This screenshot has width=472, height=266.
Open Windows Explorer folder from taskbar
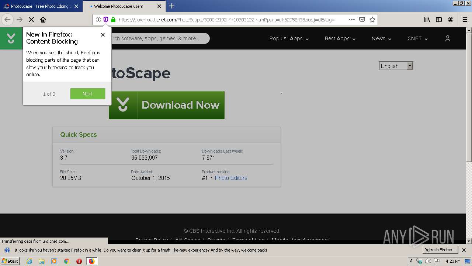pos(42,261)
